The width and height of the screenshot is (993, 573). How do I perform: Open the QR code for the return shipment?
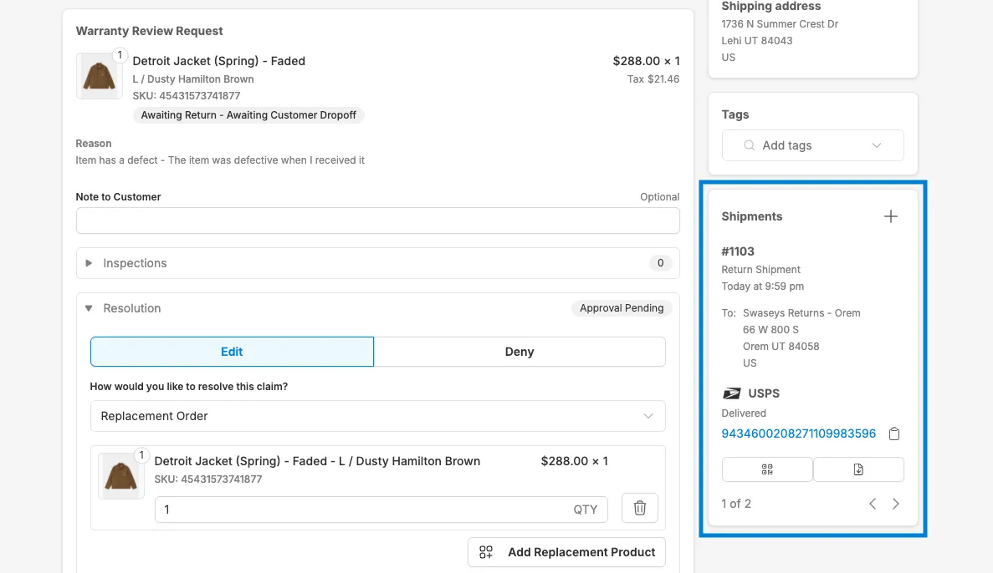[766, 469]
